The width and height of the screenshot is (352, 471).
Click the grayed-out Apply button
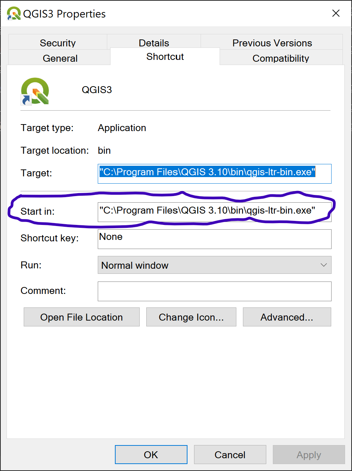tap(309, 455)
